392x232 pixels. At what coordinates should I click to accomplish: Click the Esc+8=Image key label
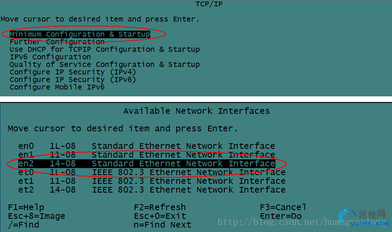tap(37, 216)
